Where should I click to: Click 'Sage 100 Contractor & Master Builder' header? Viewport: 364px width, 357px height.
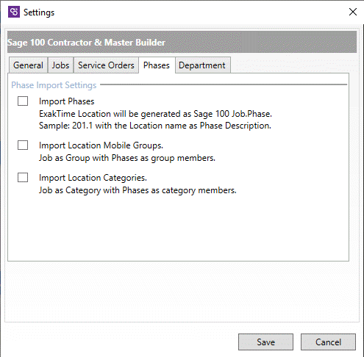[86, 43]
